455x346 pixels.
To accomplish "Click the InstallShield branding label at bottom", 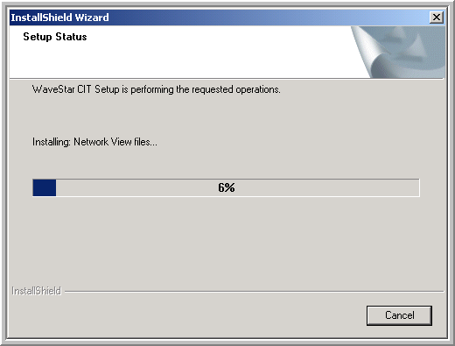I will click(37, 291).
